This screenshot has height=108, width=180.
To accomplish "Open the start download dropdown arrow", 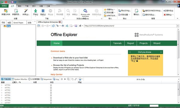I will [x=36, y=16].
